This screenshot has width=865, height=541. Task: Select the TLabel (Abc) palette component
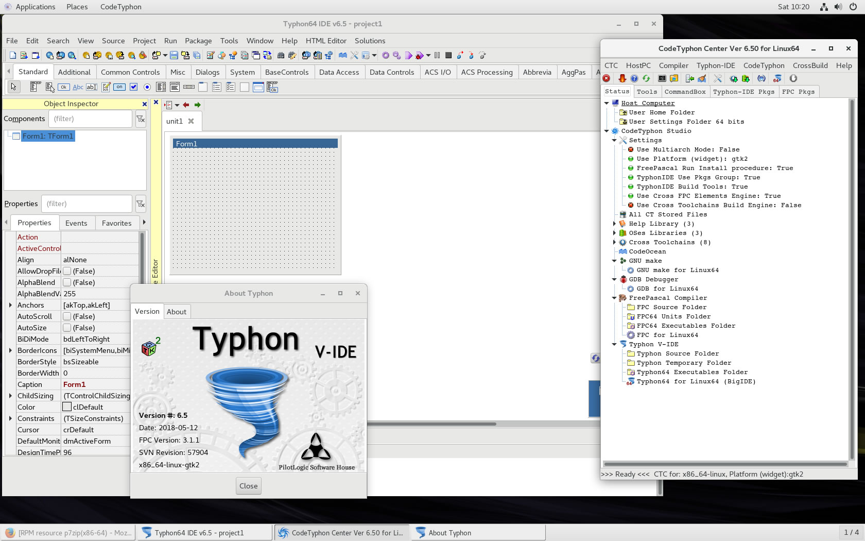[x=78, y=87]
